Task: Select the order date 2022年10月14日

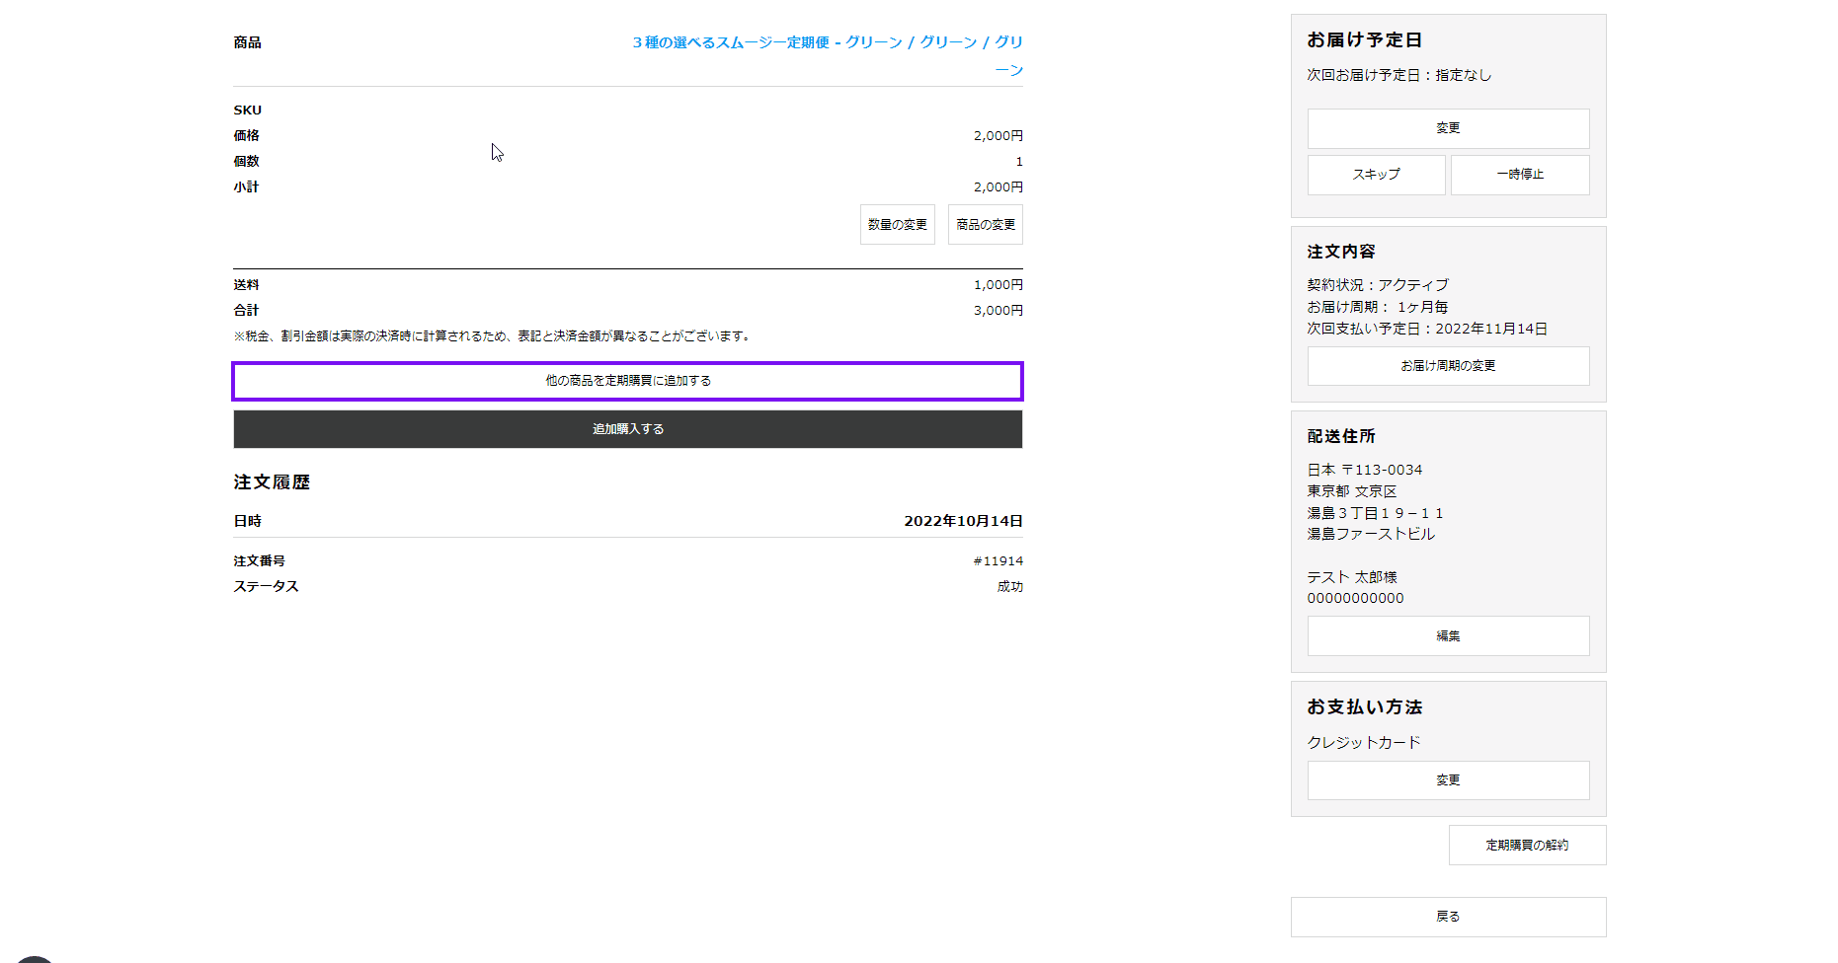Action: point(963,521)
